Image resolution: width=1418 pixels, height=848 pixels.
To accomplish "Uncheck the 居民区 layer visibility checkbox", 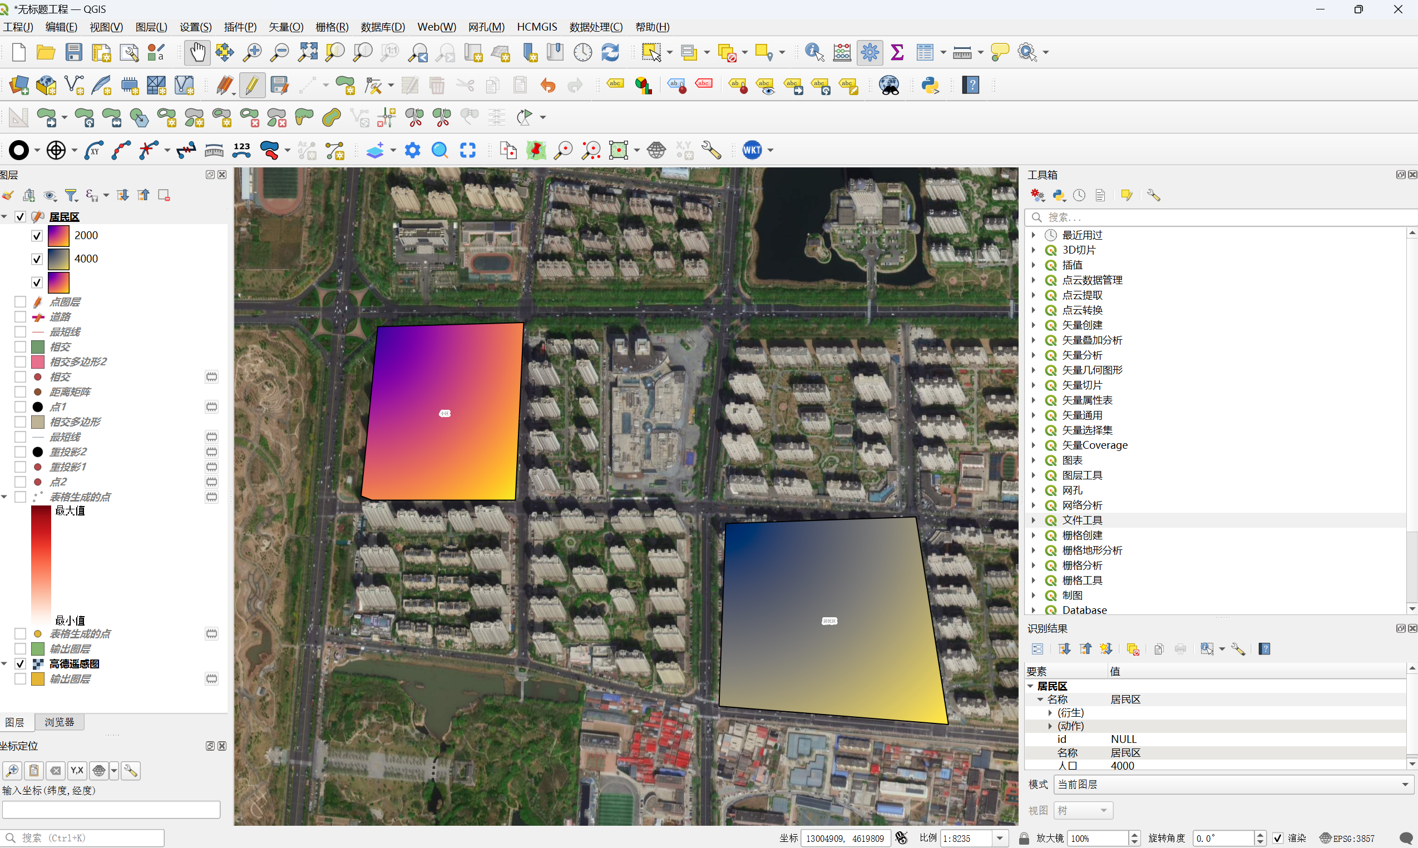I will (21, 216).
